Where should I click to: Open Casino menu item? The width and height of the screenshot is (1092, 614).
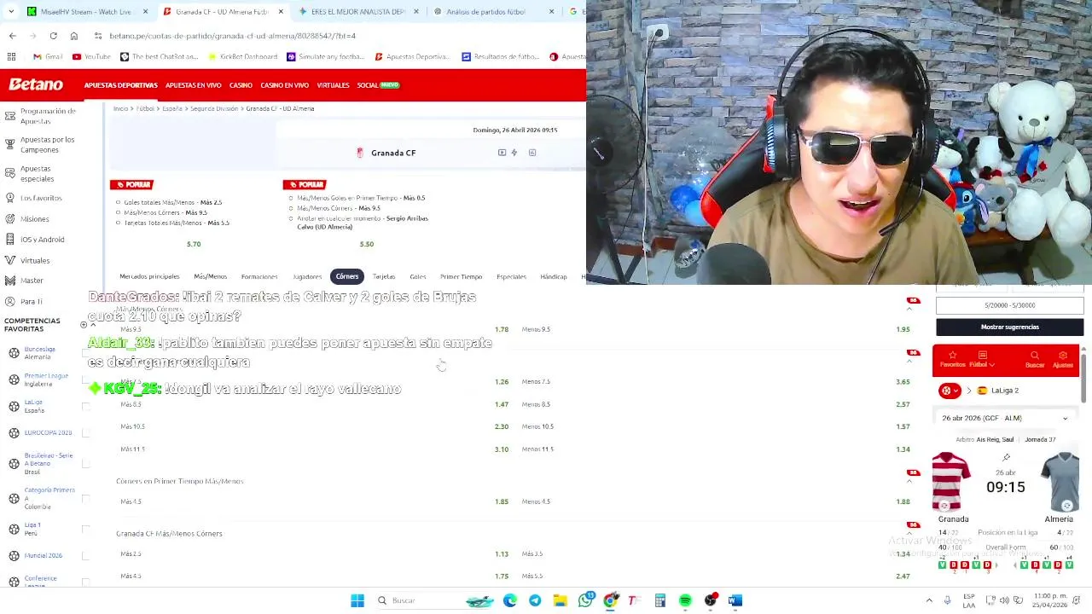pyautogui.click(x=241, y=85)
